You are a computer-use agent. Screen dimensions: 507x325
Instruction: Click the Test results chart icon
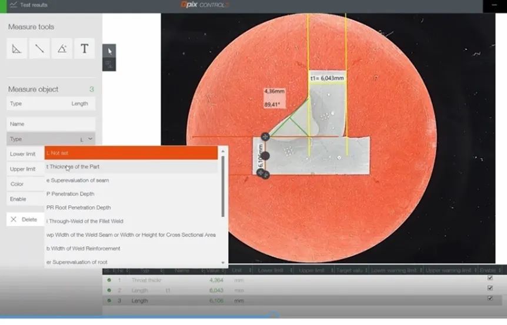(x=13, y=5)
